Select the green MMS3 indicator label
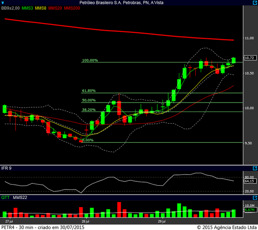This screenshot has width=258, height=230. tap(28, 8)
